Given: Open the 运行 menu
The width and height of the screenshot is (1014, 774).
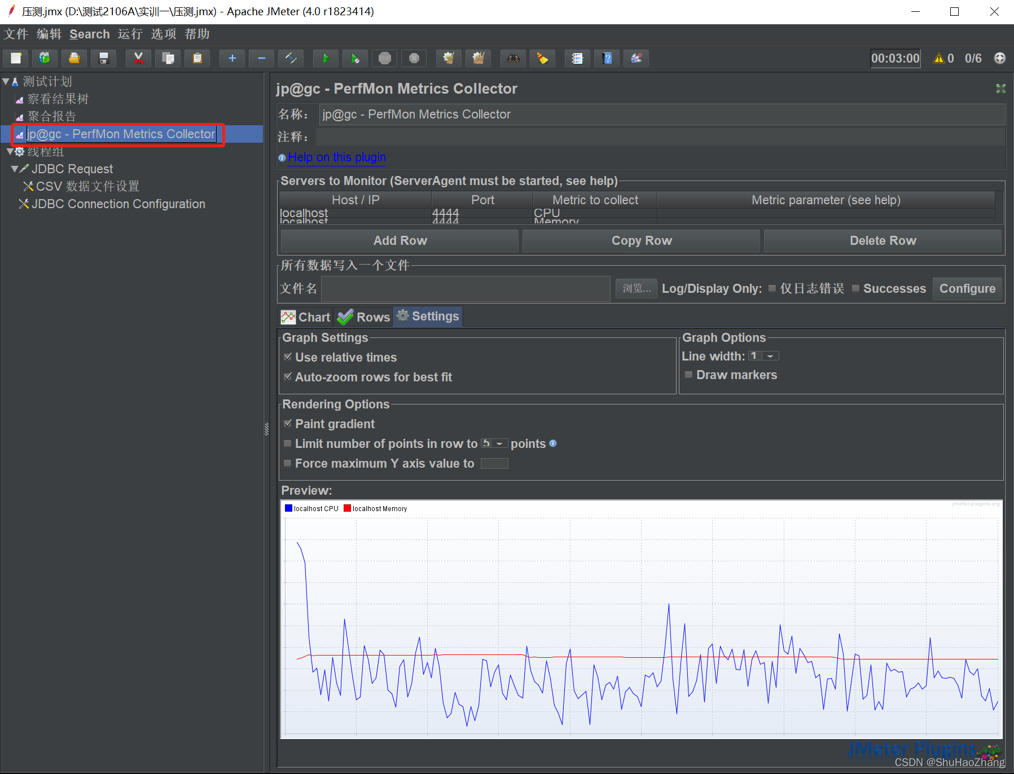Looking at the screenshot, I should [130, 34].
